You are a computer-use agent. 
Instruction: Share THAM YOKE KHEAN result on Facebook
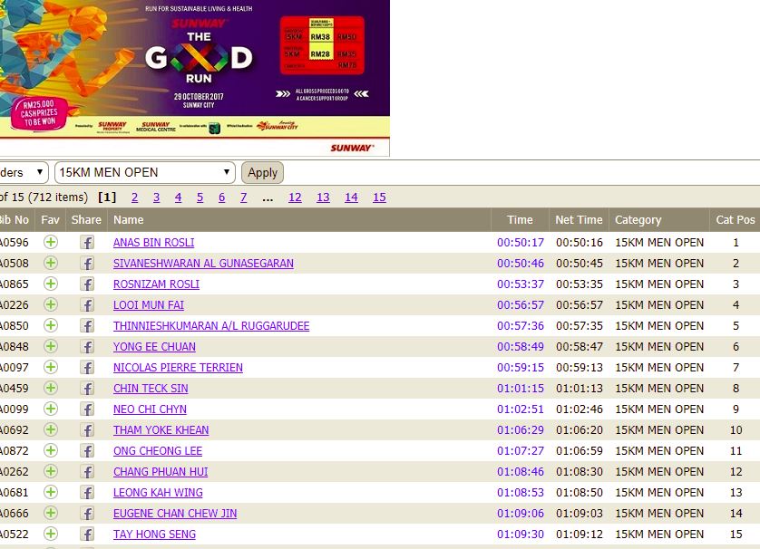click(x=87, y=430)
